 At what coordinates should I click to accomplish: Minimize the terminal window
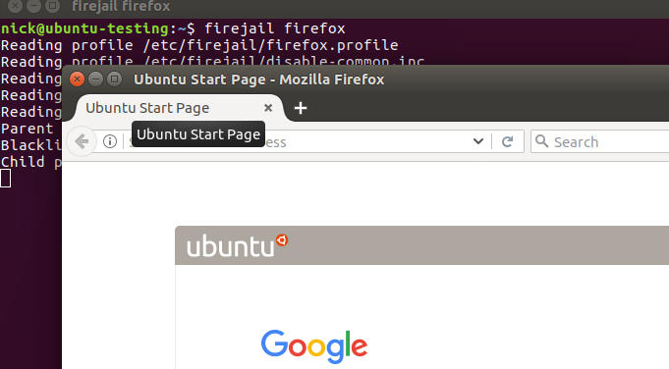click(x=33, y=6)
